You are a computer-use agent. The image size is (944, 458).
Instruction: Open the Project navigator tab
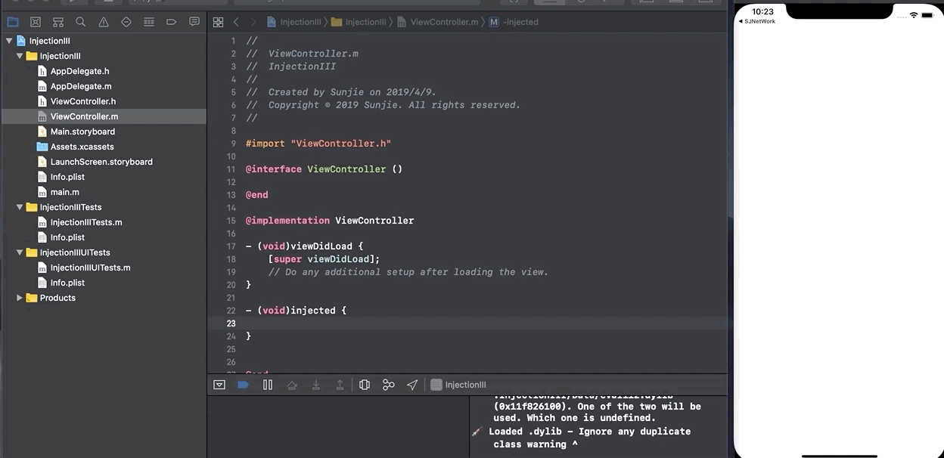13,22
